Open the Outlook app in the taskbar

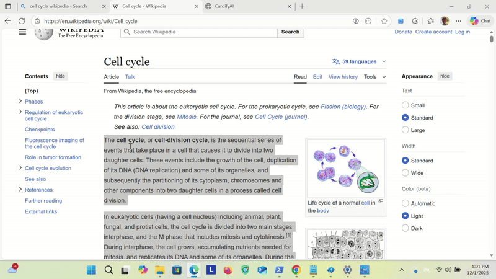(262, 270)
